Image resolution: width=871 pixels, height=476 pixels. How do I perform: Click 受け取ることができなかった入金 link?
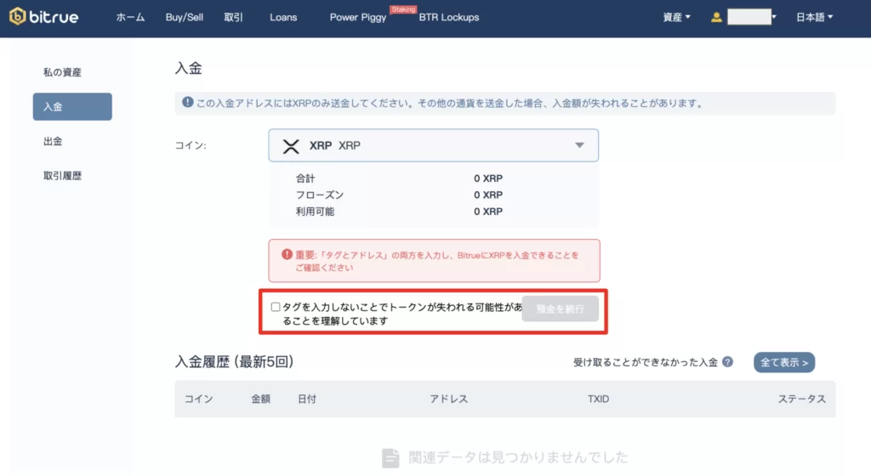point(646,362)
